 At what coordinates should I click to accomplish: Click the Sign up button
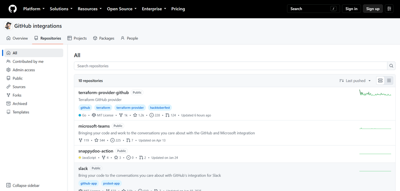point(373,9)
